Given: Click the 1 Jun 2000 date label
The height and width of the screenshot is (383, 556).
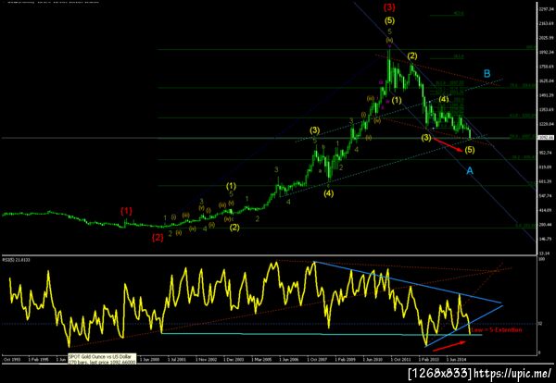Looking at the screenshot, I should click(x=149, y=359).
